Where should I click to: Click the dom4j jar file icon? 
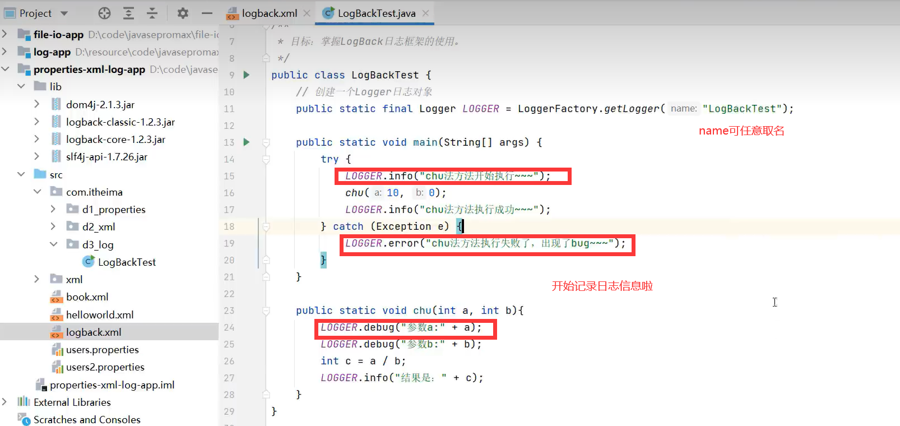coord(56,104)
